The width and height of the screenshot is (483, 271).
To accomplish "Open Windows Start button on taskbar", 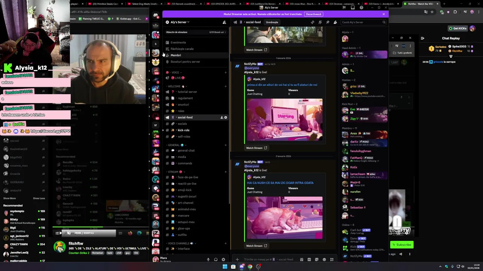I will (225, 266).
